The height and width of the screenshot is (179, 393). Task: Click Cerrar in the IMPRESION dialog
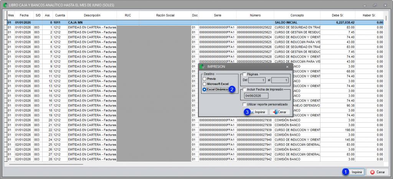point(280,112)
